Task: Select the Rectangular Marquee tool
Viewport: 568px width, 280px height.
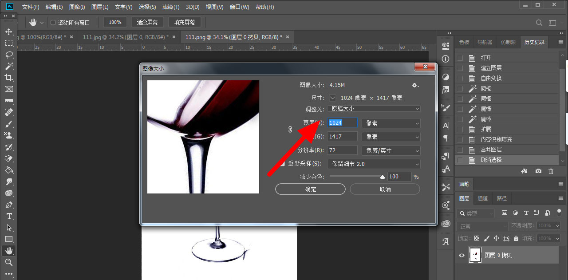Action: click(9, 43)
